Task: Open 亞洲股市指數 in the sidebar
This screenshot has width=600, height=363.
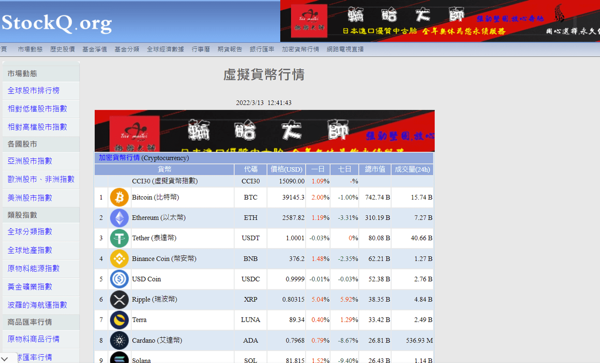Action: tap(30, 161)
